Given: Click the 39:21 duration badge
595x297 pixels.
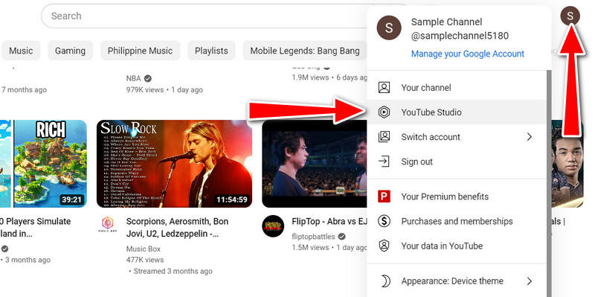Looking at the screenshot, I should click(x=71, y=199).
